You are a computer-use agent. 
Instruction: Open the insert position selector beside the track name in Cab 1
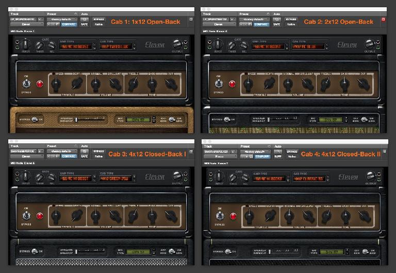click(x=40, y=19)
